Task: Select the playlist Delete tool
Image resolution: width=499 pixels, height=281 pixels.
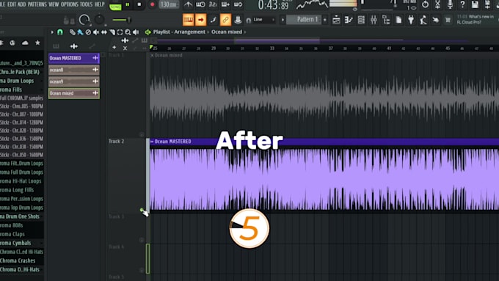Action: (88, 32)
